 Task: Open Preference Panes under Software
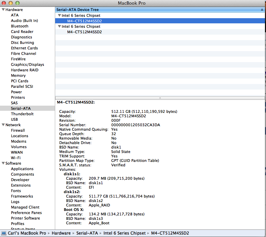pyautogui.click(x=26, y=213)
